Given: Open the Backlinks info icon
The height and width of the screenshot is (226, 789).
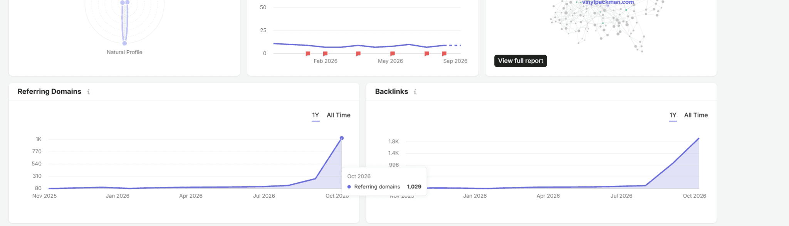Looking at the screenshot, I should [415, 92].
